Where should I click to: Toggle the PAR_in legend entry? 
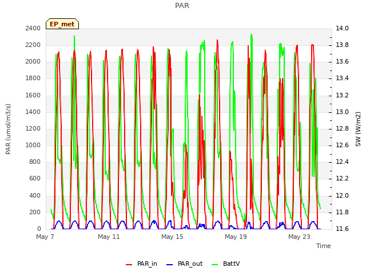(141, 264)
